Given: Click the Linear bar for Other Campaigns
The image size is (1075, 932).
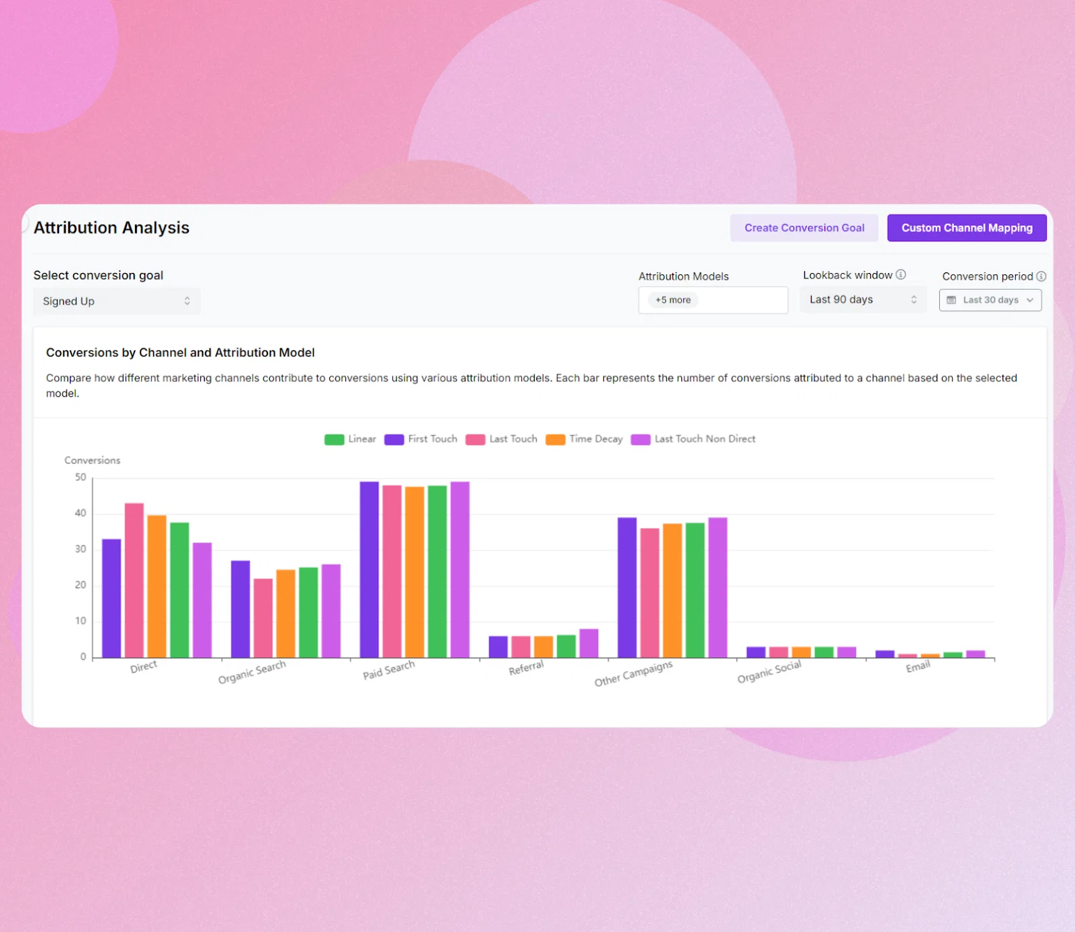Looking at the screenshot, I should pos(695,590).
